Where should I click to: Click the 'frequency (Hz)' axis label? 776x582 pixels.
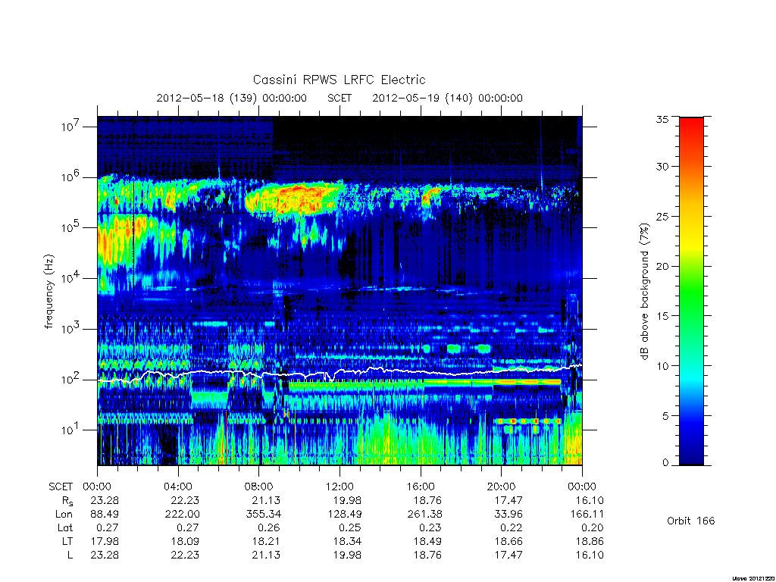pyautogui.click(x=48, y=292)
